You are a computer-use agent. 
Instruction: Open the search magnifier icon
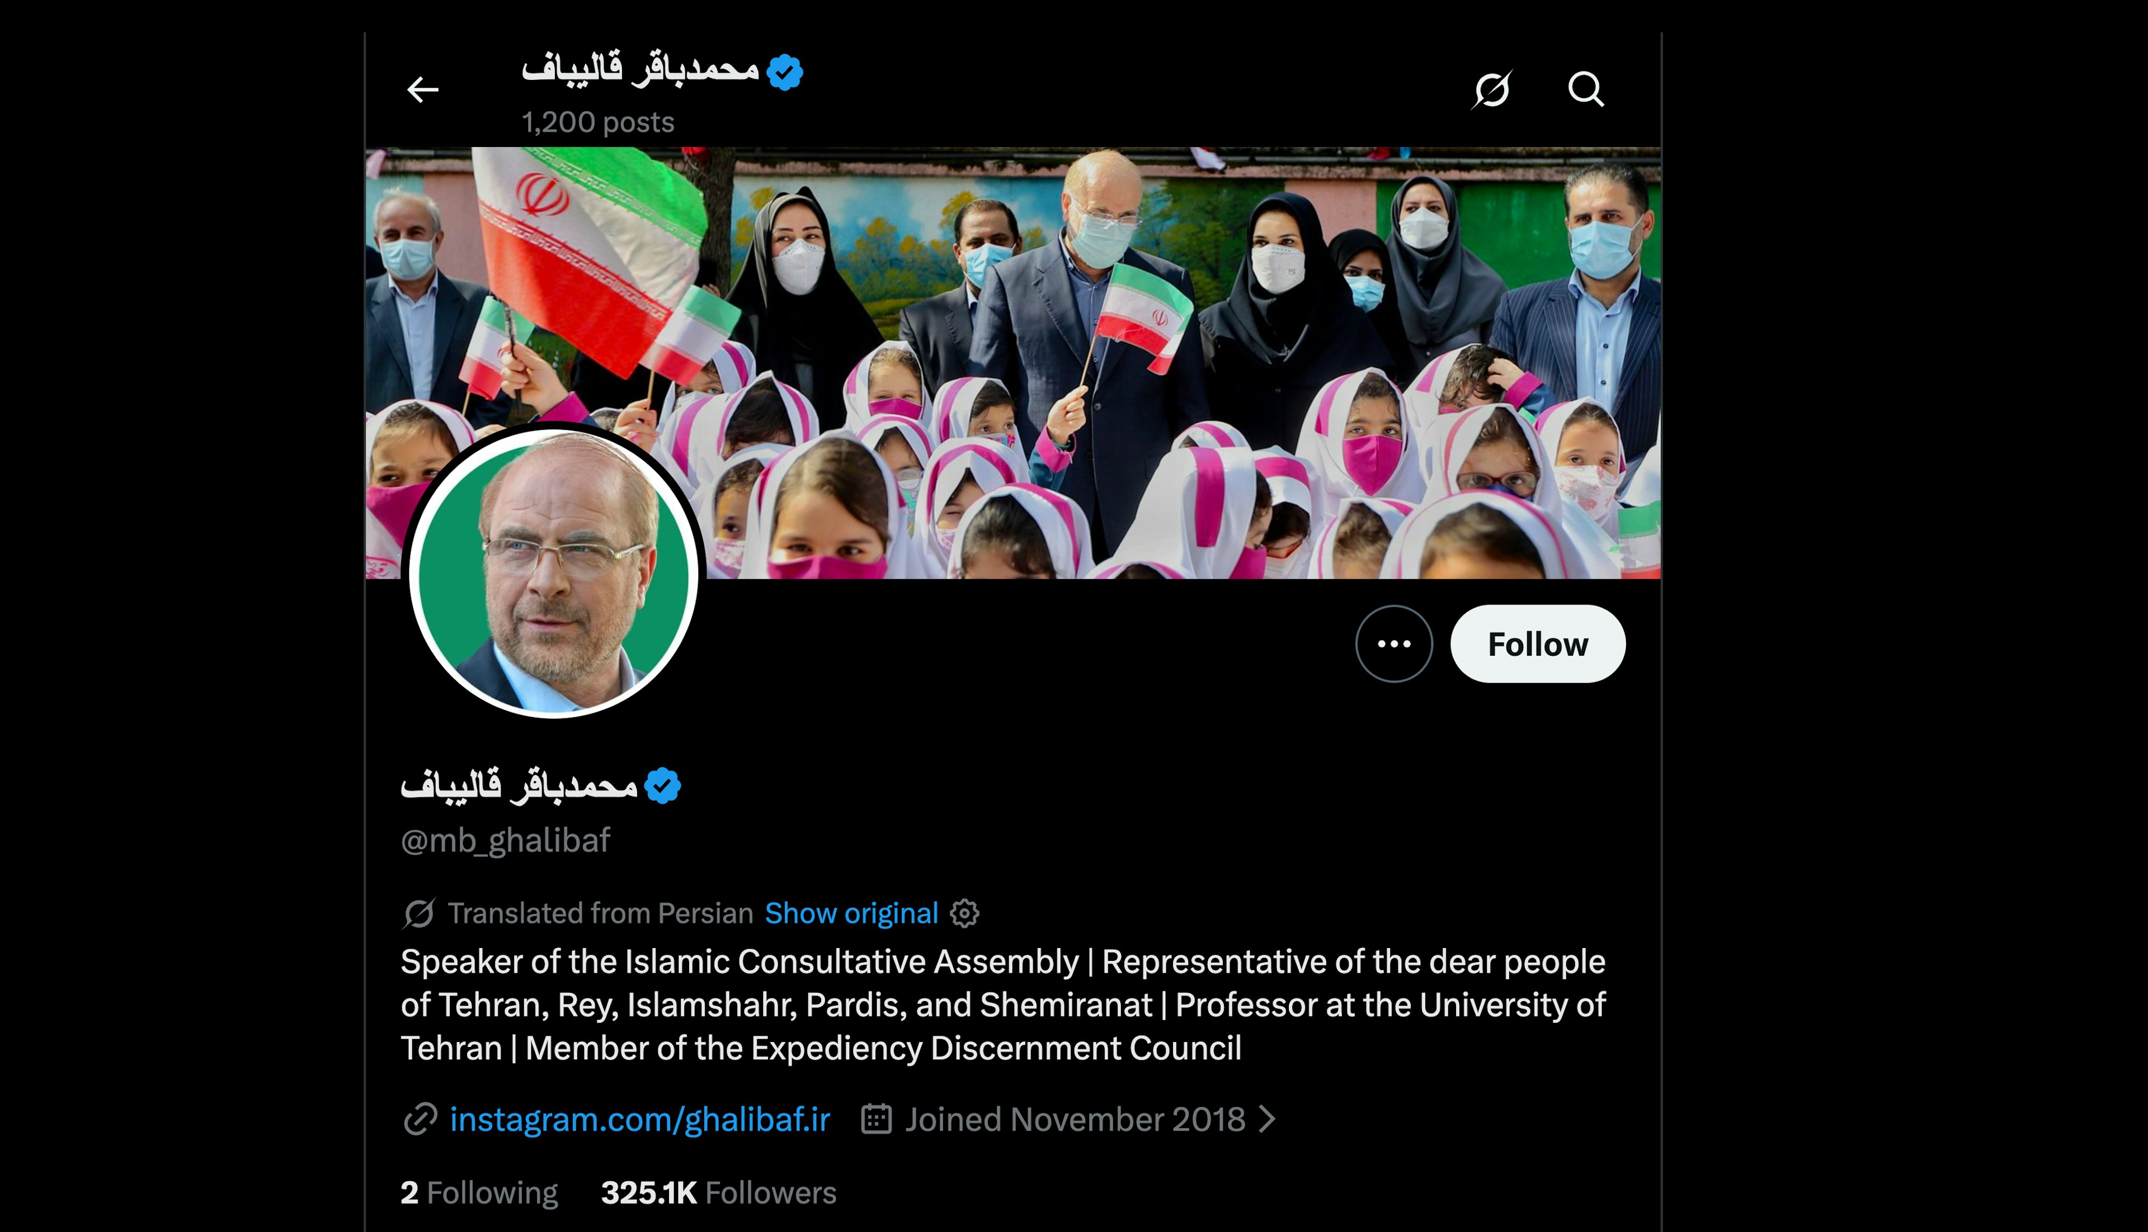click(x=1586, y=89)
